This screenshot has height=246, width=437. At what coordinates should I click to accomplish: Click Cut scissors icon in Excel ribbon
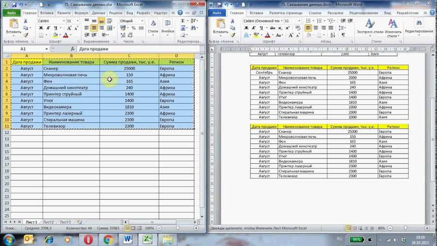tap(25, 21)
